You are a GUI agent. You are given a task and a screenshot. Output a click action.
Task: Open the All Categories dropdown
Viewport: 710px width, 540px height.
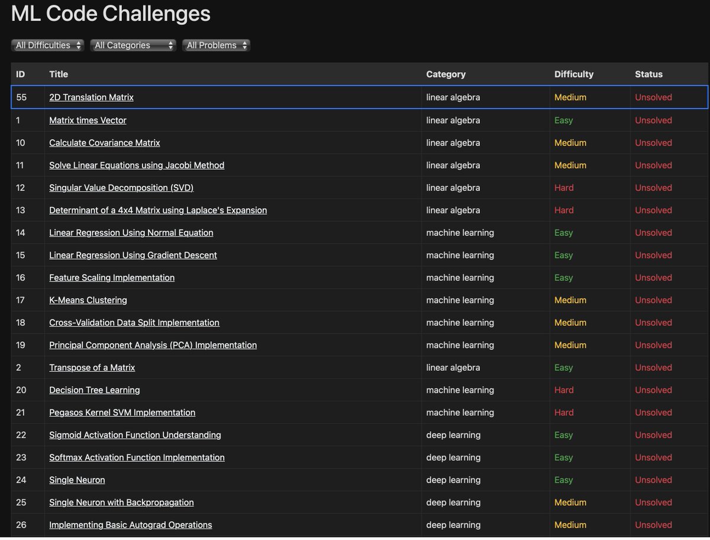click(x=133, y=45)
